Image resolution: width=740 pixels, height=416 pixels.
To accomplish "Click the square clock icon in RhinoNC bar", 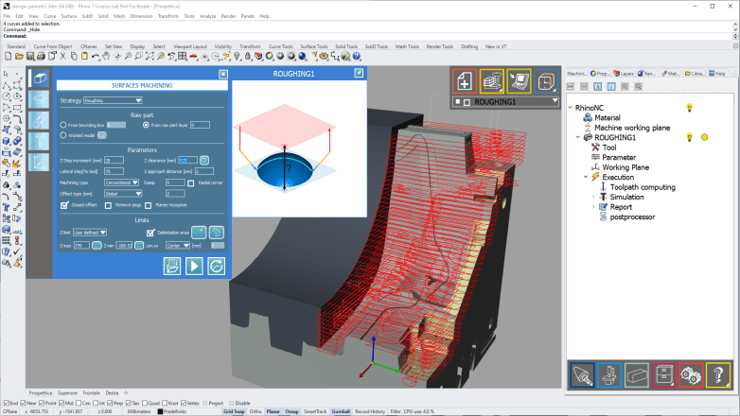I will [546, 81].
